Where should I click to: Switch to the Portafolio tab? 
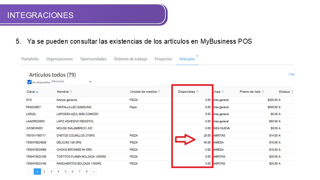point(30,59)
